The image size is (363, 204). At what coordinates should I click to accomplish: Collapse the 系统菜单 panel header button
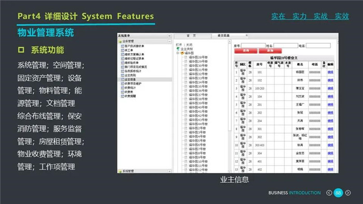click(x=170, y=36)
